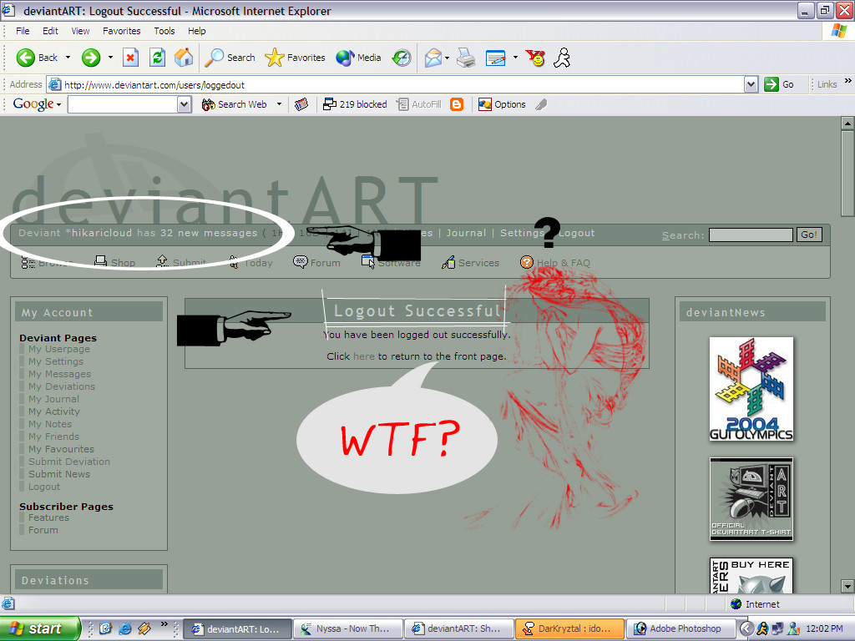Open My Friends sidebar link

pyautogui.click(x=54, y=437)
